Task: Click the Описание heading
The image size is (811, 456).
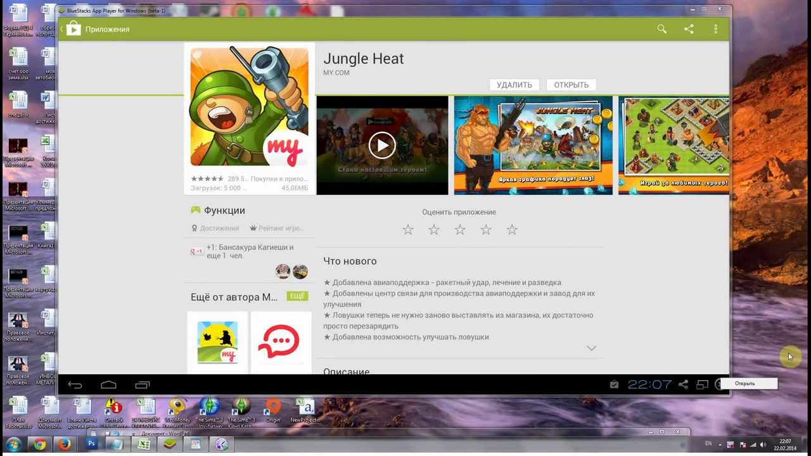Action: tap(346, 371)
